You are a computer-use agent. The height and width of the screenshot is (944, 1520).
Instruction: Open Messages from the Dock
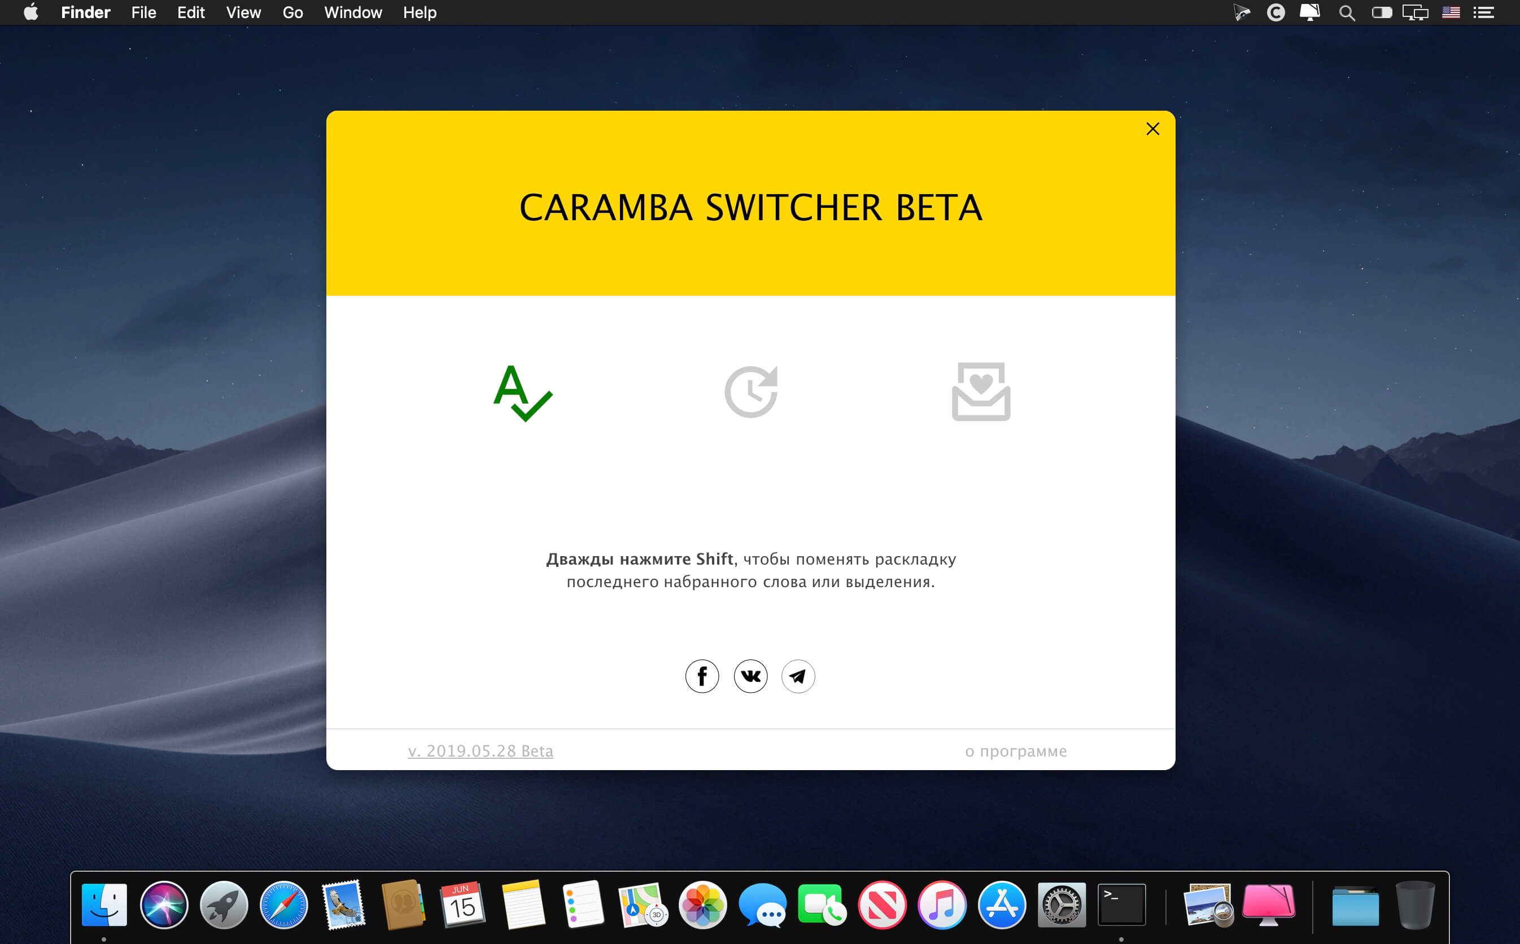pyautogui.click(x=762, y=904)
